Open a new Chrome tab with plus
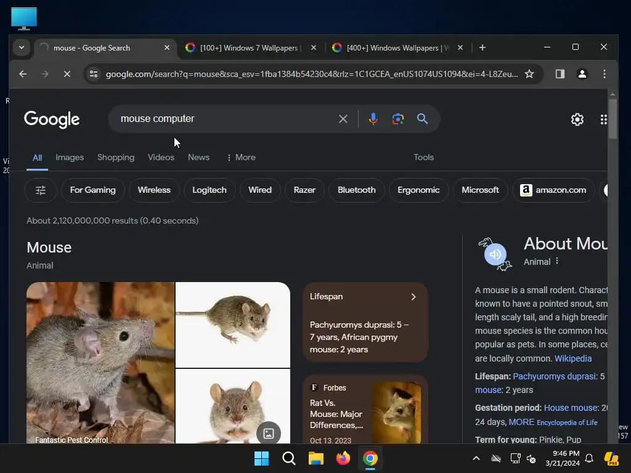Screen dimensions: 631x473 (482, 48)
